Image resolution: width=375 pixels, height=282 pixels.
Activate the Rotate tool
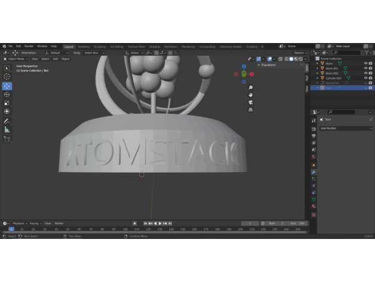tap(7, 94)
